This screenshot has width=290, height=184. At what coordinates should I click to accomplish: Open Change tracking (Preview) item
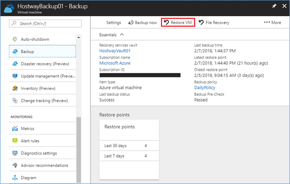click(x=42, y=101)
